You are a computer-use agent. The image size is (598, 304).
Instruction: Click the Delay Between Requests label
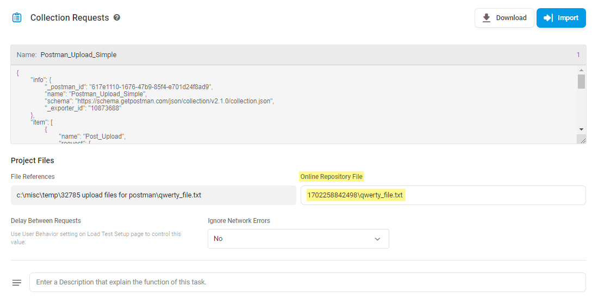coord(46,221)
